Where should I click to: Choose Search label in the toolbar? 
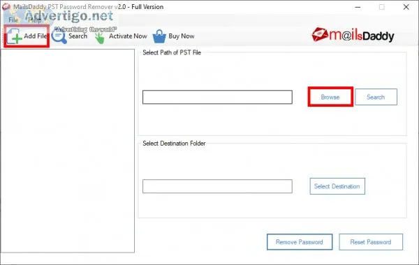[x=78, y=36]
